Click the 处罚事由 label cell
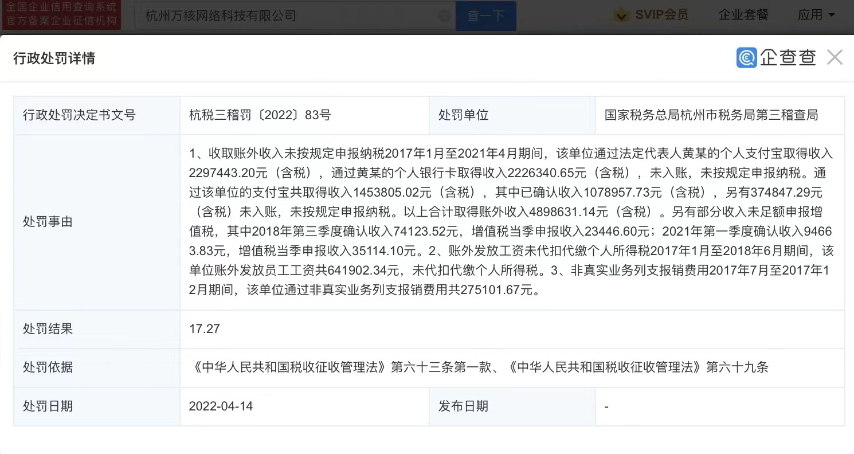The image size is (854, 454). (97, 222)
